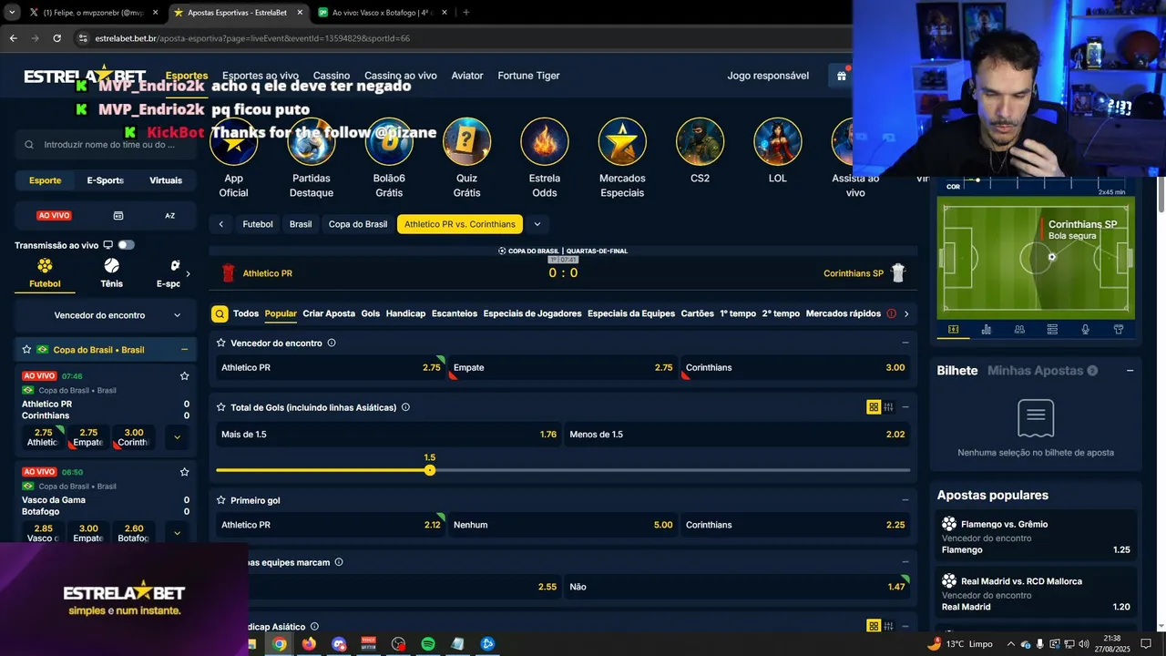
Task: Open the CS2 shortcut icon
Action: click(700, 142)
